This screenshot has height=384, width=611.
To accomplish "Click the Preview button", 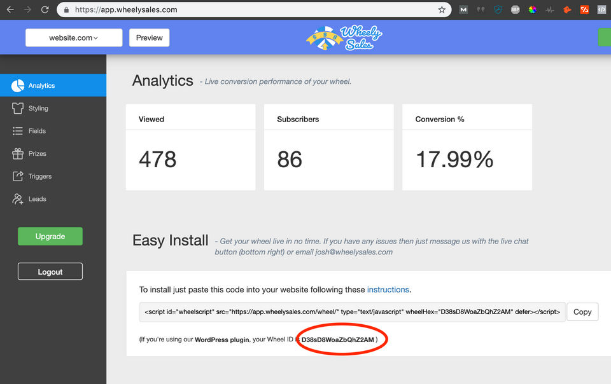I will coord(149,38).
